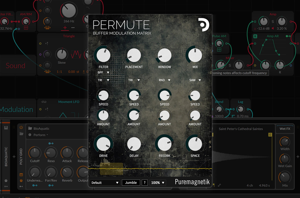Switch to the Wet FX tab
The height and width of the screenshot is (198, 300).
pos(285,129)
